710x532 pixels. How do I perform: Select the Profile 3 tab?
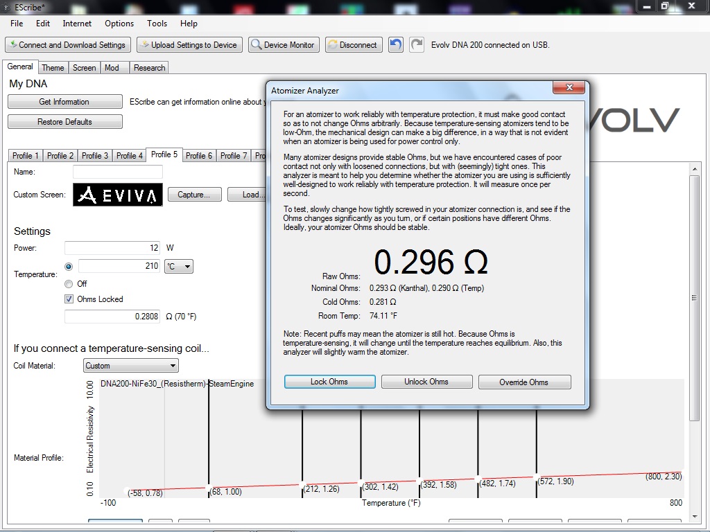tap(94, 156)
